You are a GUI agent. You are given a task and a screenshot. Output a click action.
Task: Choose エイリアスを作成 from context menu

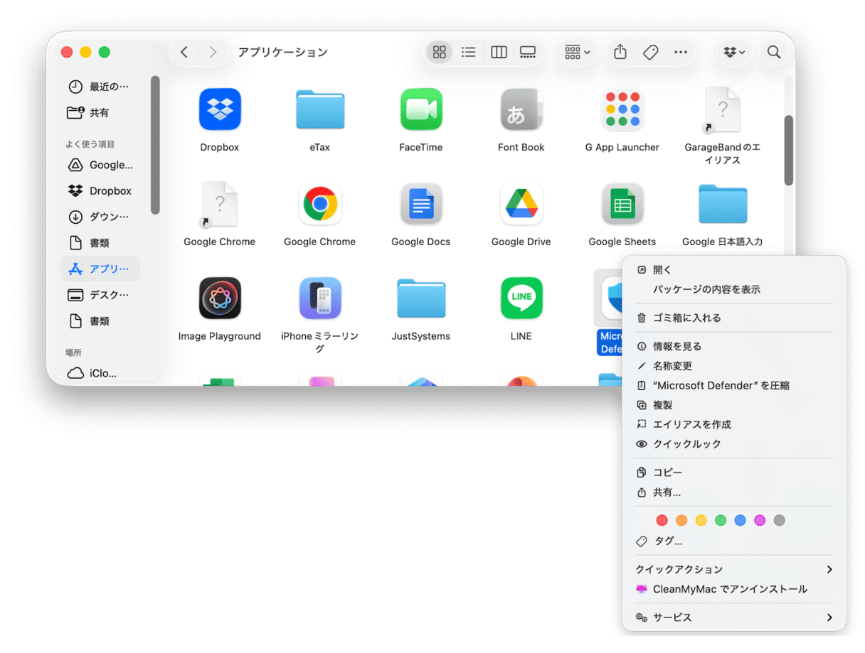pyautogui.click(x=734, y=424)
